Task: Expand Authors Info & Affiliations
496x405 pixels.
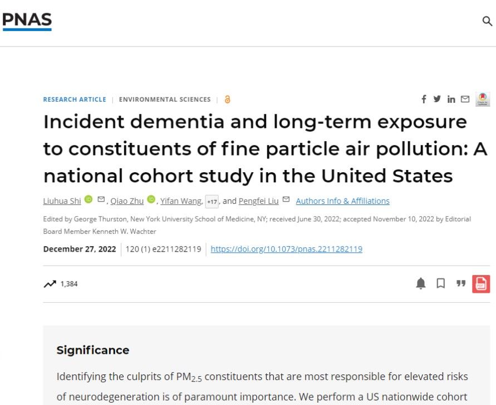Action: (x=342, y=201)
